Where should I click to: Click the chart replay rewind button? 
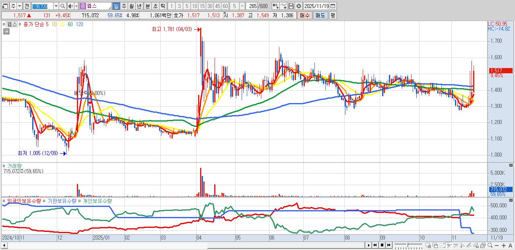tap(375, 245)
